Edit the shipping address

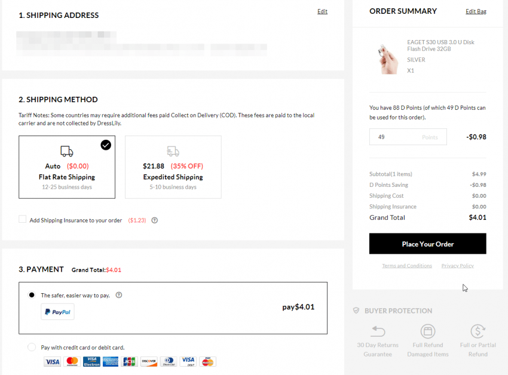click(x=322, y=11)
